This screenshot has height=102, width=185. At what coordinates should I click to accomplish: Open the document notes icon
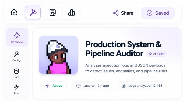tap(53, 13)
